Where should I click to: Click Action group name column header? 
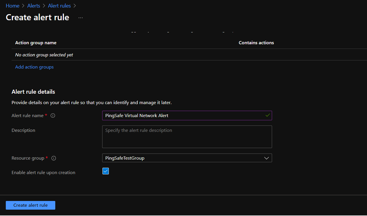(x=36, y=43)
